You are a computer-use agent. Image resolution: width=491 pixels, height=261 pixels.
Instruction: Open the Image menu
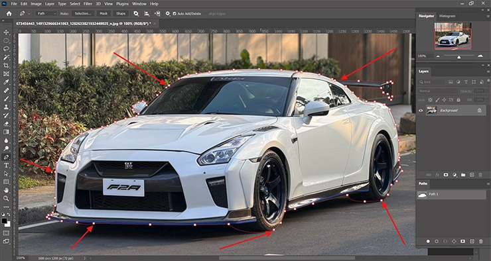[x=36, y=4]
